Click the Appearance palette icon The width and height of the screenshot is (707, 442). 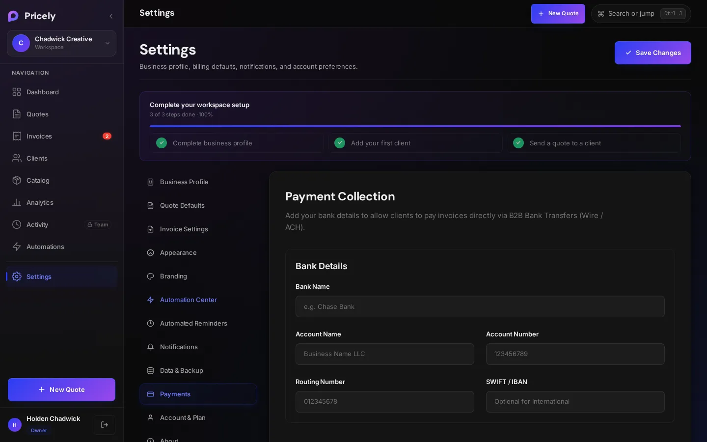[151, 252]
